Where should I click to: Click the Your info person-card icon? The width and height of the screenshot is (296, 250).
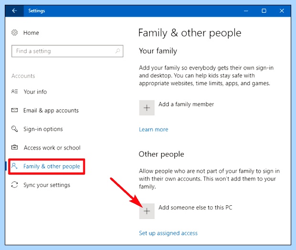pyautogui.click(x=14, y=91)
